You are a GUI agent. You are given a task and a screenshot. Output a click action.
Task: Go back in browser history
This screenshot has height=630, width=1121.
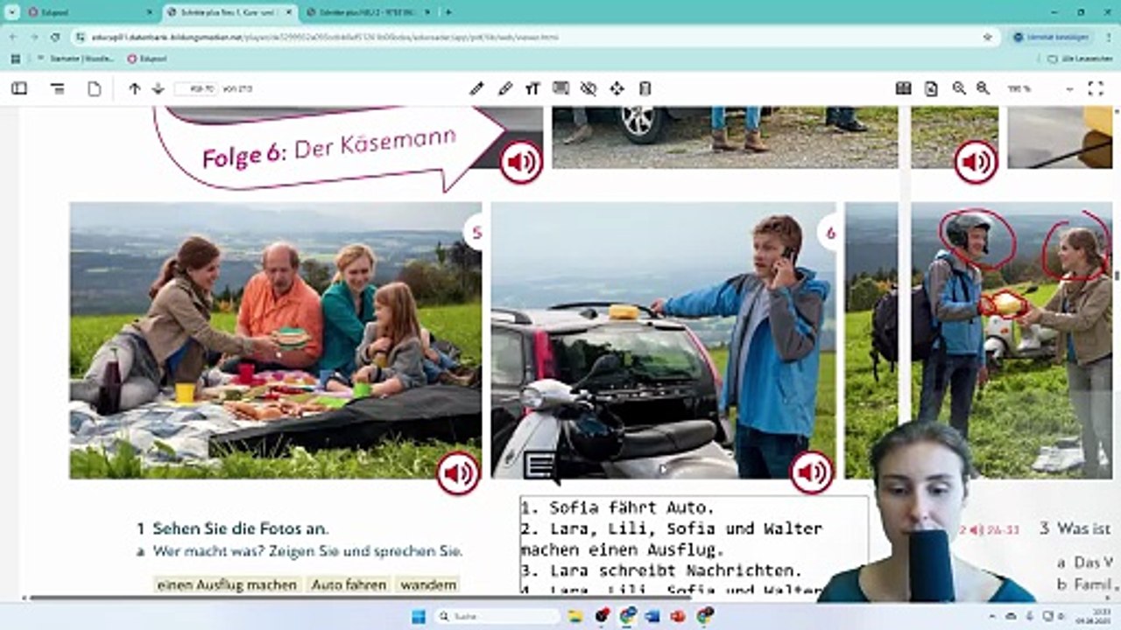pos(13,38)
